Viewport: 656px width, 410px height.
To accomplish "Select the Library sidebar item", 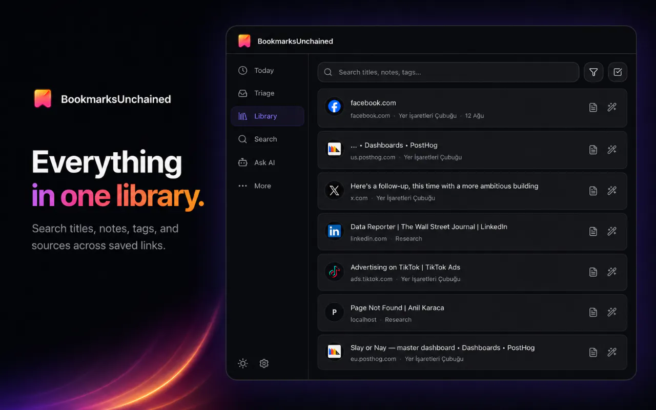I will [268, 116].
